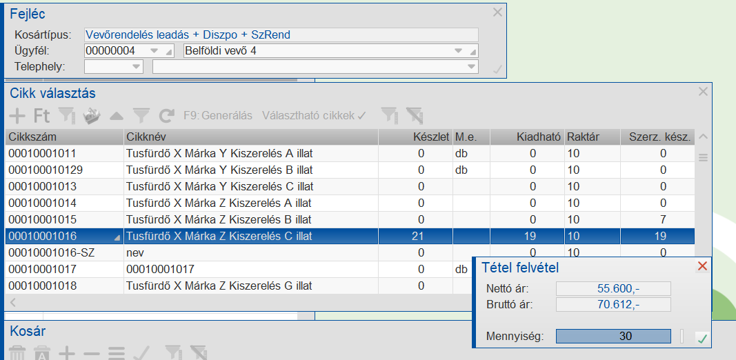Click the funnel icon next to the refresh arrow
Viewport: 736px width, 360px height.
point(141,116)
